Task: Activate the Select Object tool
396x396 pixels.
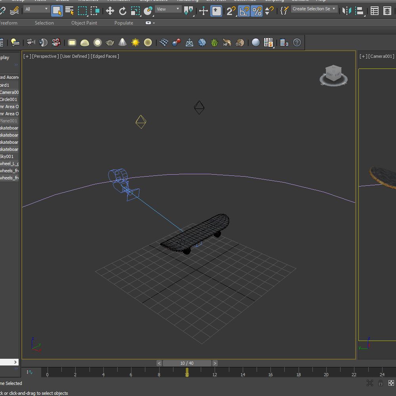Action: [57, 11]
